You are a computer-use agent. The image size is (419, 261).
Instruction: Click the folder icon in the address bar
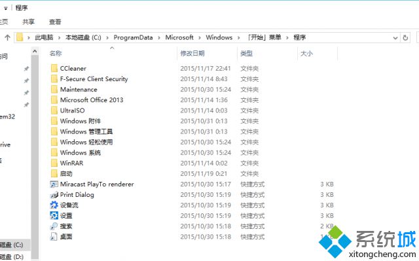pos(20,37)
